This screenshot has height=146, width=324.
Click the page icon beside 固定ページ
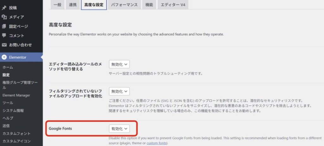click(x=4, y=26)
